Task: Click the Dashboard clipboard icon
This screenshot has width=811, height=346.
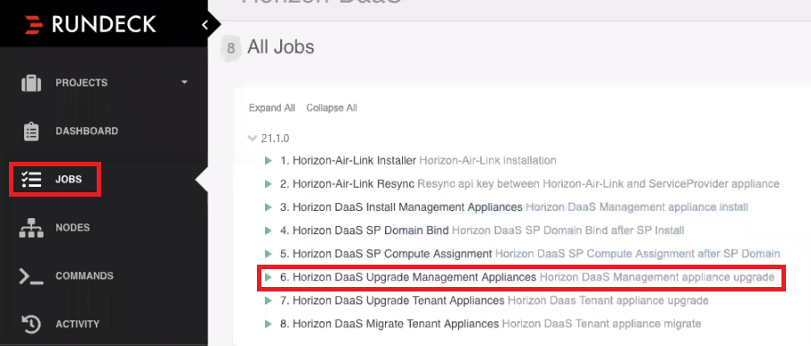Action: coord(31,131)
